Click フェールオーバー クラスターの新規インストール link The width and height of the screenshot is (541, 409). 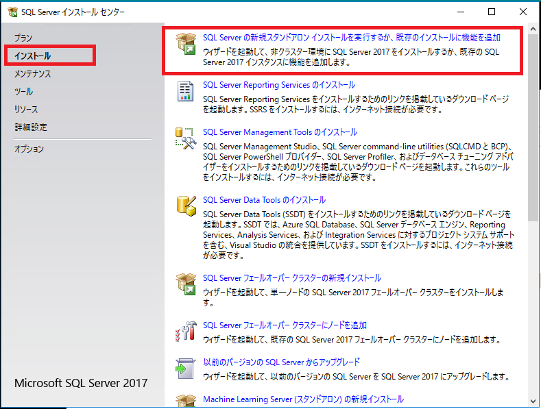click(292, 278)
